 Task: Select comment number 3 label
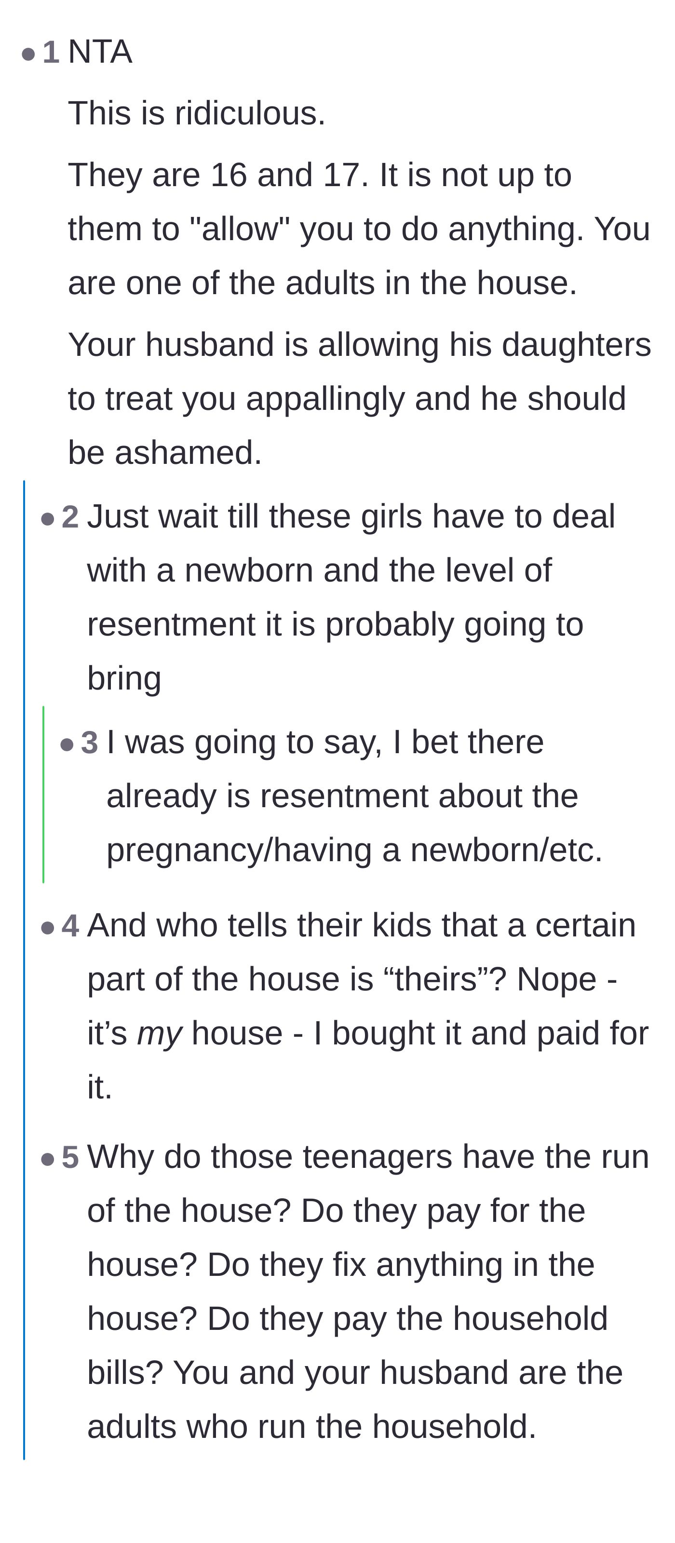[89, 743]
